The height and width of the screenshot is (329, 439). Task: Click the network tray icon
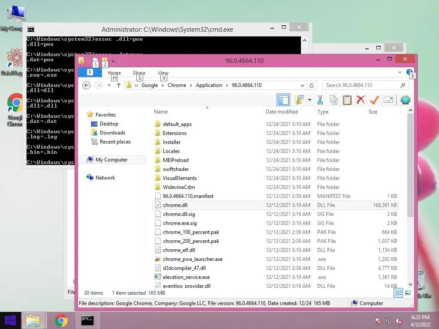pos(388,321)
